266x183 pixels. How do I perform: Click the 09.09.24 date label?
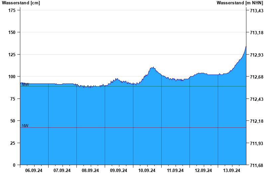(x=119, y=170)
